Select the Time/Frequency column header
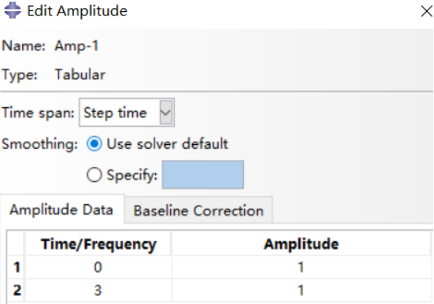 coord(98,244)
